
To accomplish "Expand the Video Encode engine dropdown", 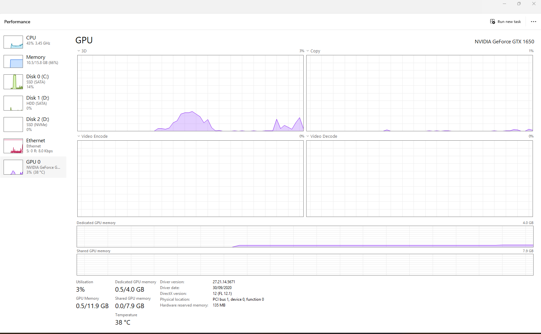I will coord(79,136).
